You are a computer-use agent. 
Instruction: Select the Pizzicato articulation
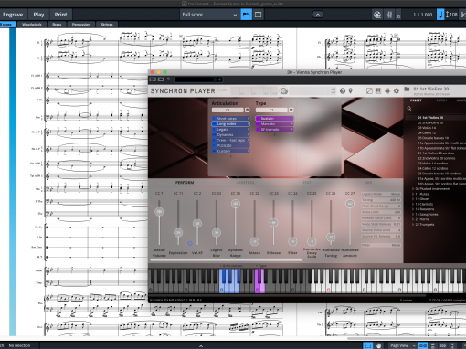(x=231, y=146)
